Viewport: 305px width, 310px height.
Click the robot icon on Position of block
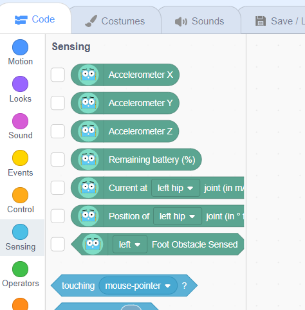click(88, 216)
